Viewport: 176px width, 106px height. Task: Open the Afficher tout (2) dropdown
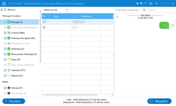pyautogui.click(x=56, y=10)
